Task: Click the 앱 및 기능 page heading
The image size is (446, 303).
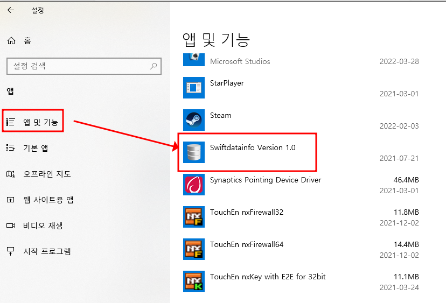Action: [216, 39]
